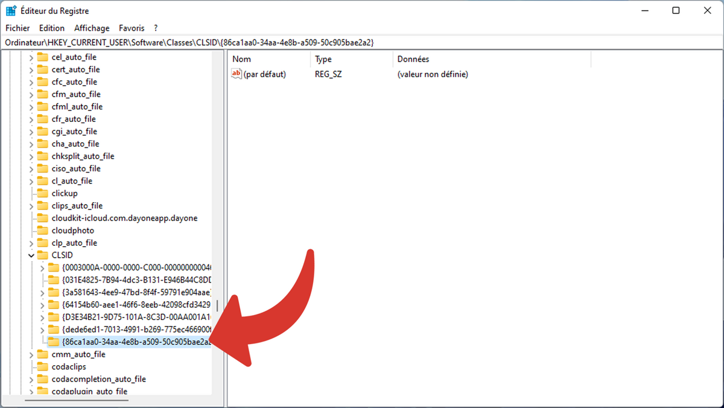Expand the cfml_auto_file key
The width and height of the screenshot is (724, 408).
point(31,107)
